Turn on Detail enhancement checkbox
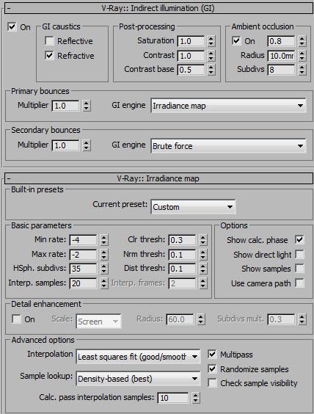Image resolution: width=314 pixels, height=414 pixels. tap(16, 319)
